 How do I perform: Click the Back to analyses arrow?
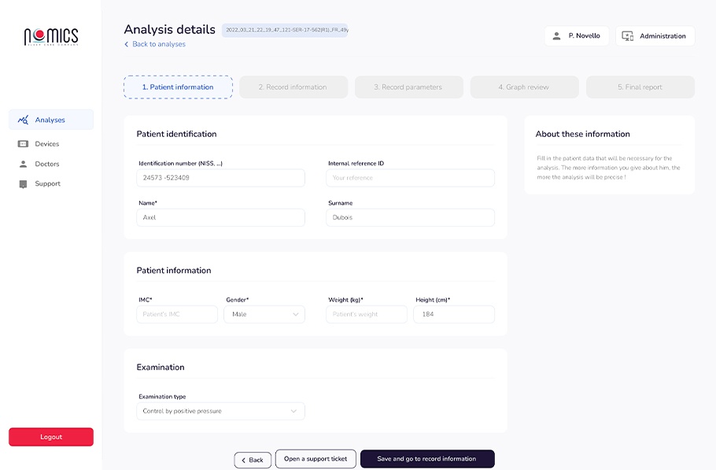point(127,45)
